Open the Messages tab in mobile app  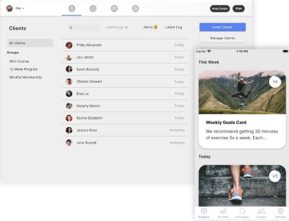[242, 213]
